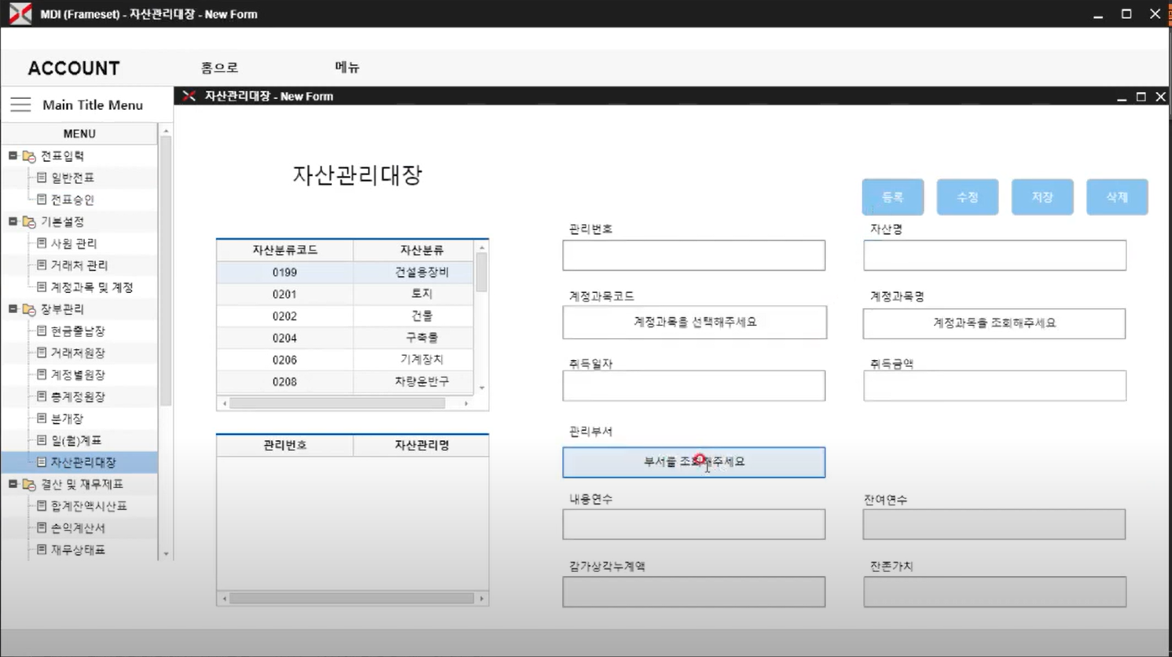Click the document icon beside 일반전표
The image size is (1172, 657).
(42, 178)
